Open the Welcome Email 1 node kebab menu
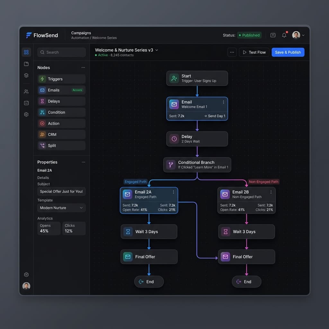The width and height of the screenshot is (329, 329). point(224,102)
